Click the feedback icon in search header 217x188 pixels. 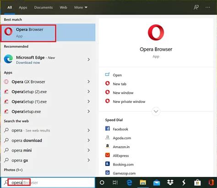click(196, 7)
